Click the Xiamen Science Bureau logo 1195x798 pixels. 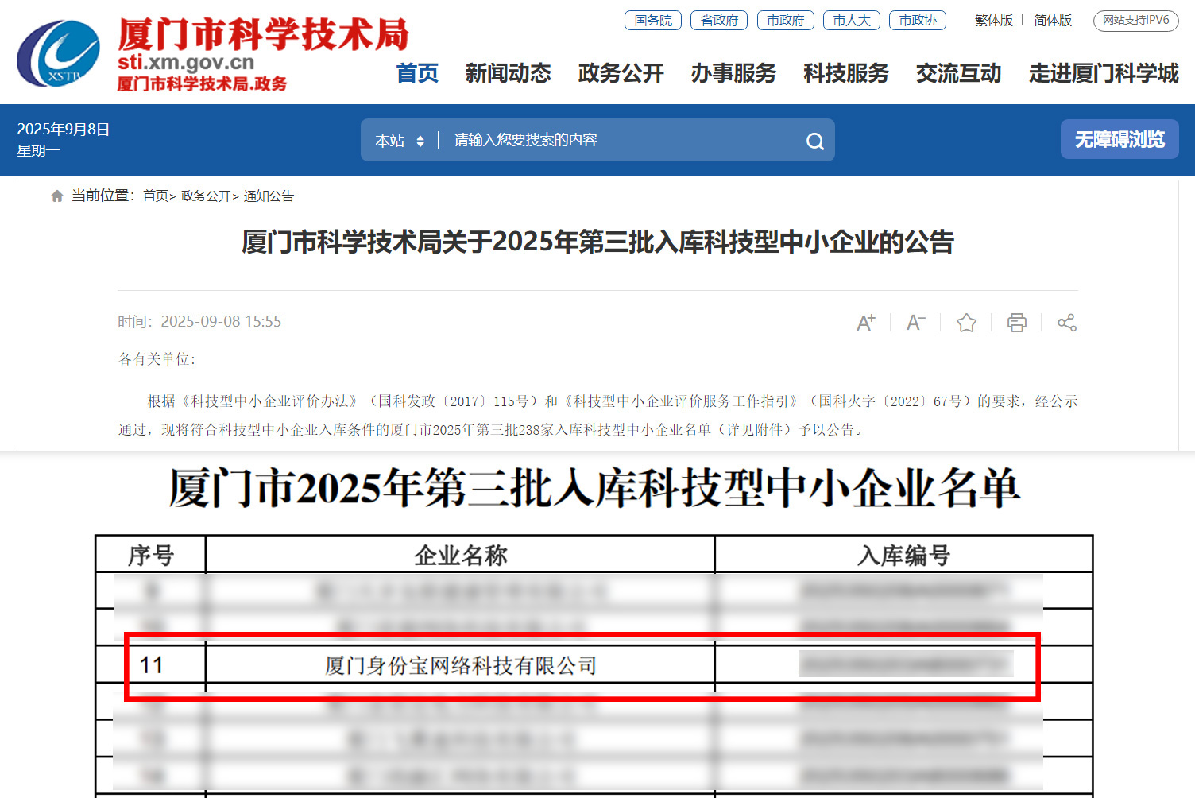[x=58, y=54]
